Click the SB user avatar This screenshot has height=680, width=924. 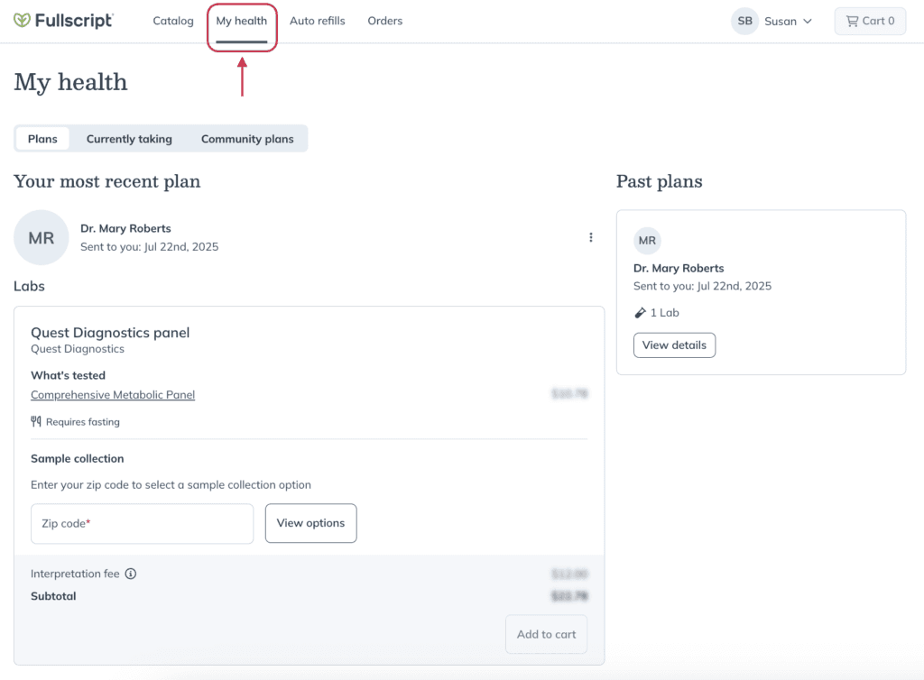pyautogui.click(x=744, y=22)
